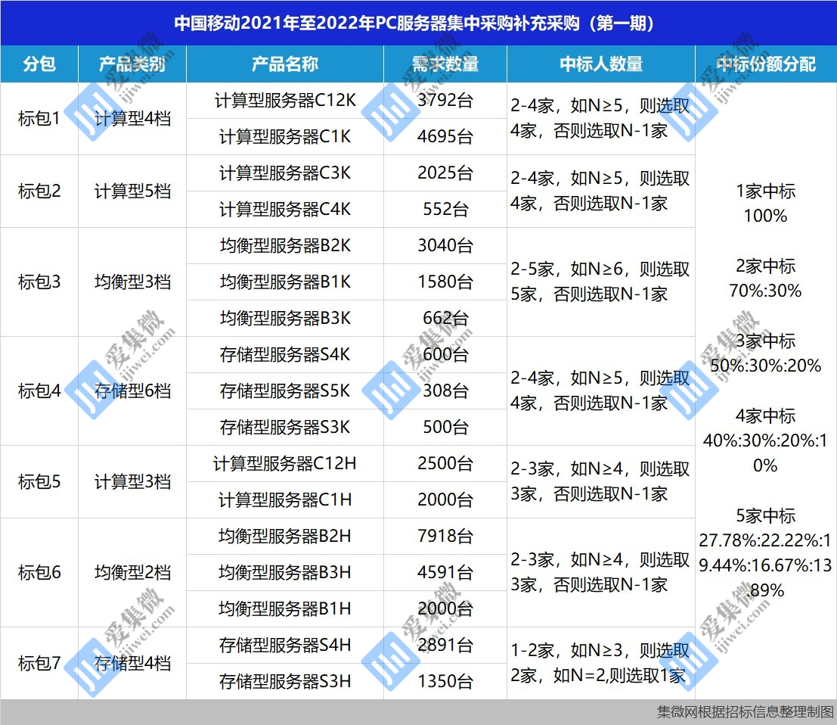Click the 标包5 cell
This screenshot has height=725, width=837.
tap(39, 481)
